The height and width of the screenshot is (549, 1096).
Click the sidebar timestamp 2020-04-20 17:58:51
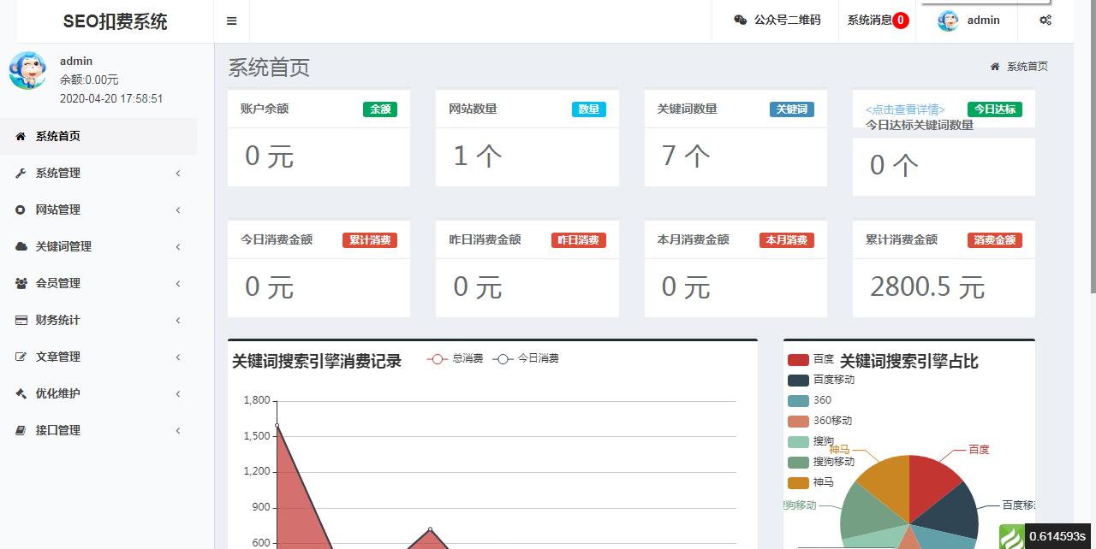tap(111, 99)
